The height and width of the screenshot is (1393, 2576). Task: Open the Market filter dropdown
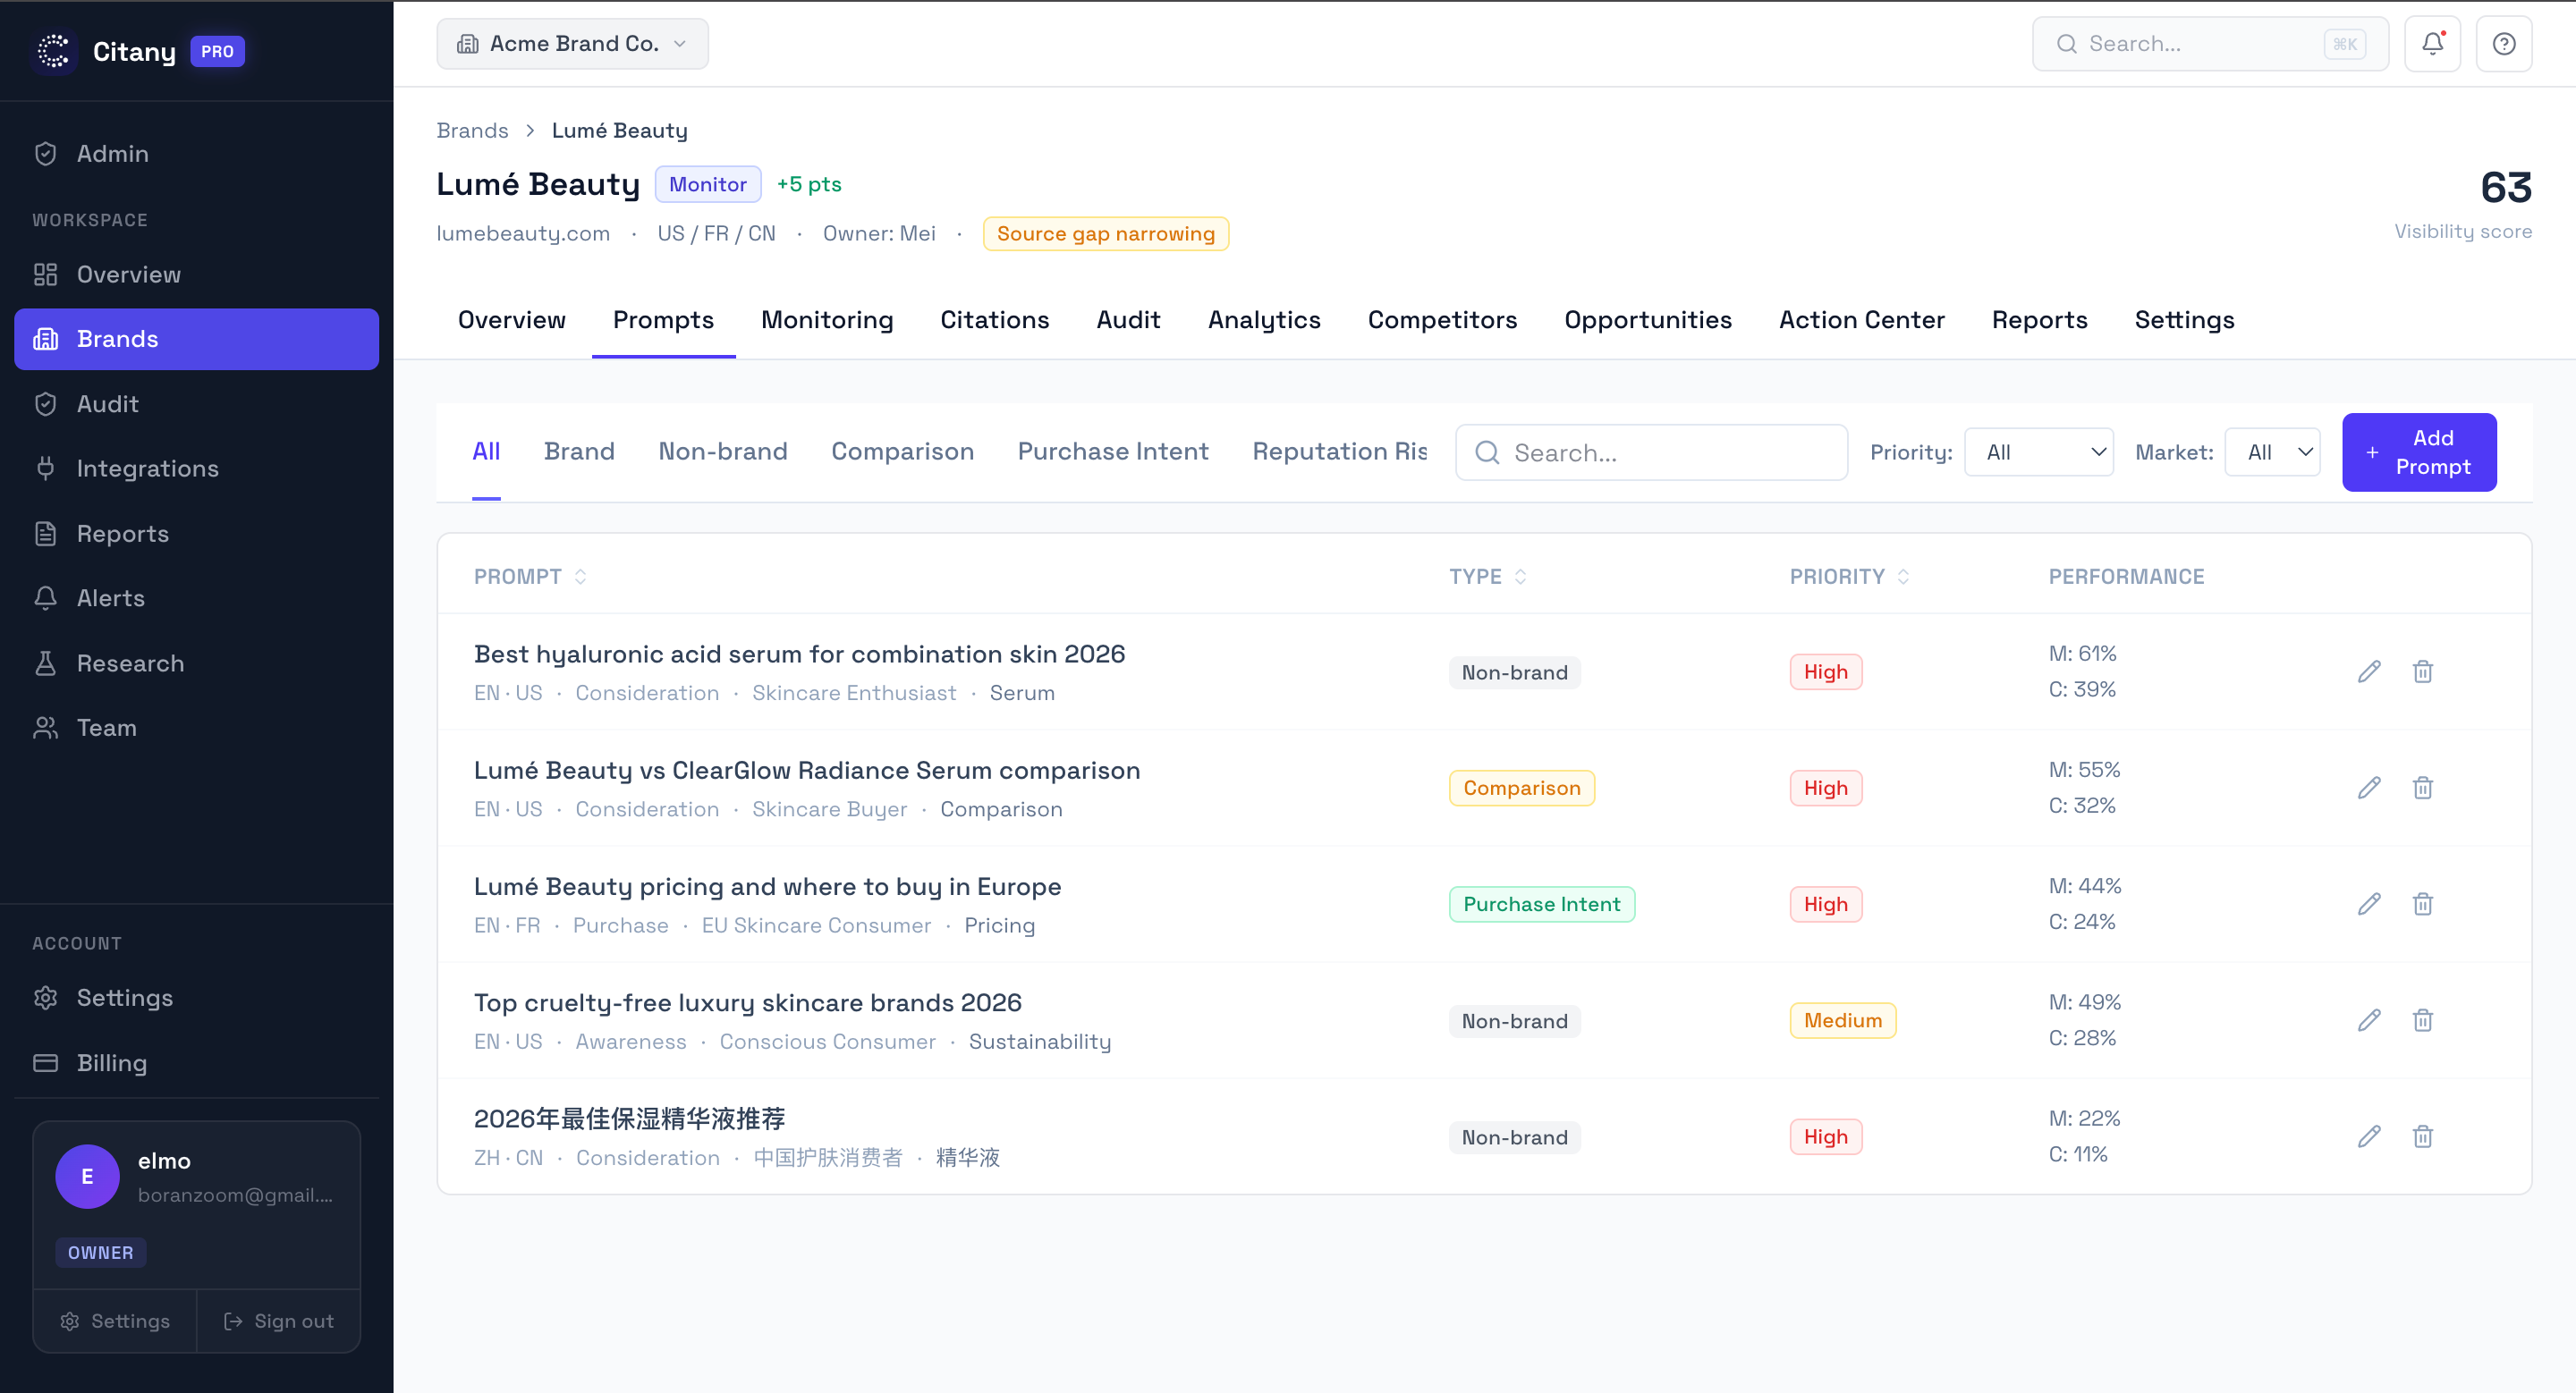2272,452
